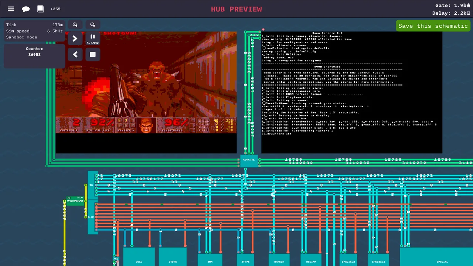Open the chat speech bubble
The image size is (473, 266).
click(26, 9)
